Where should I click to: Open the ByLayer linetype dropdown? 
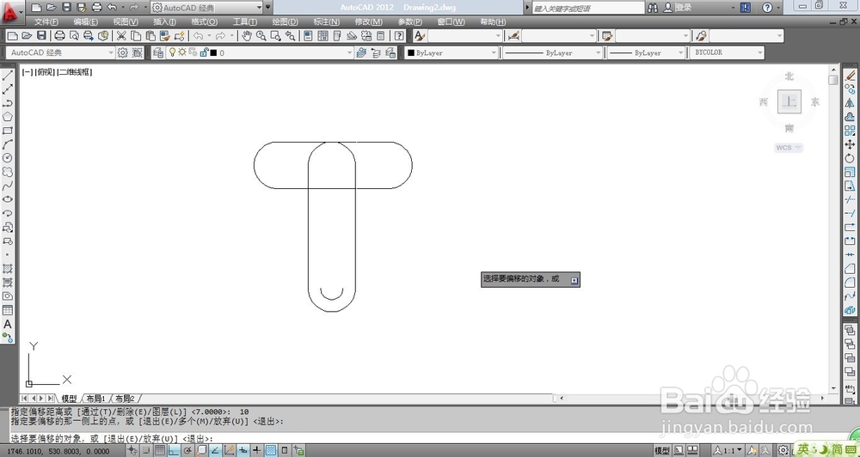(x=553, y=52)
